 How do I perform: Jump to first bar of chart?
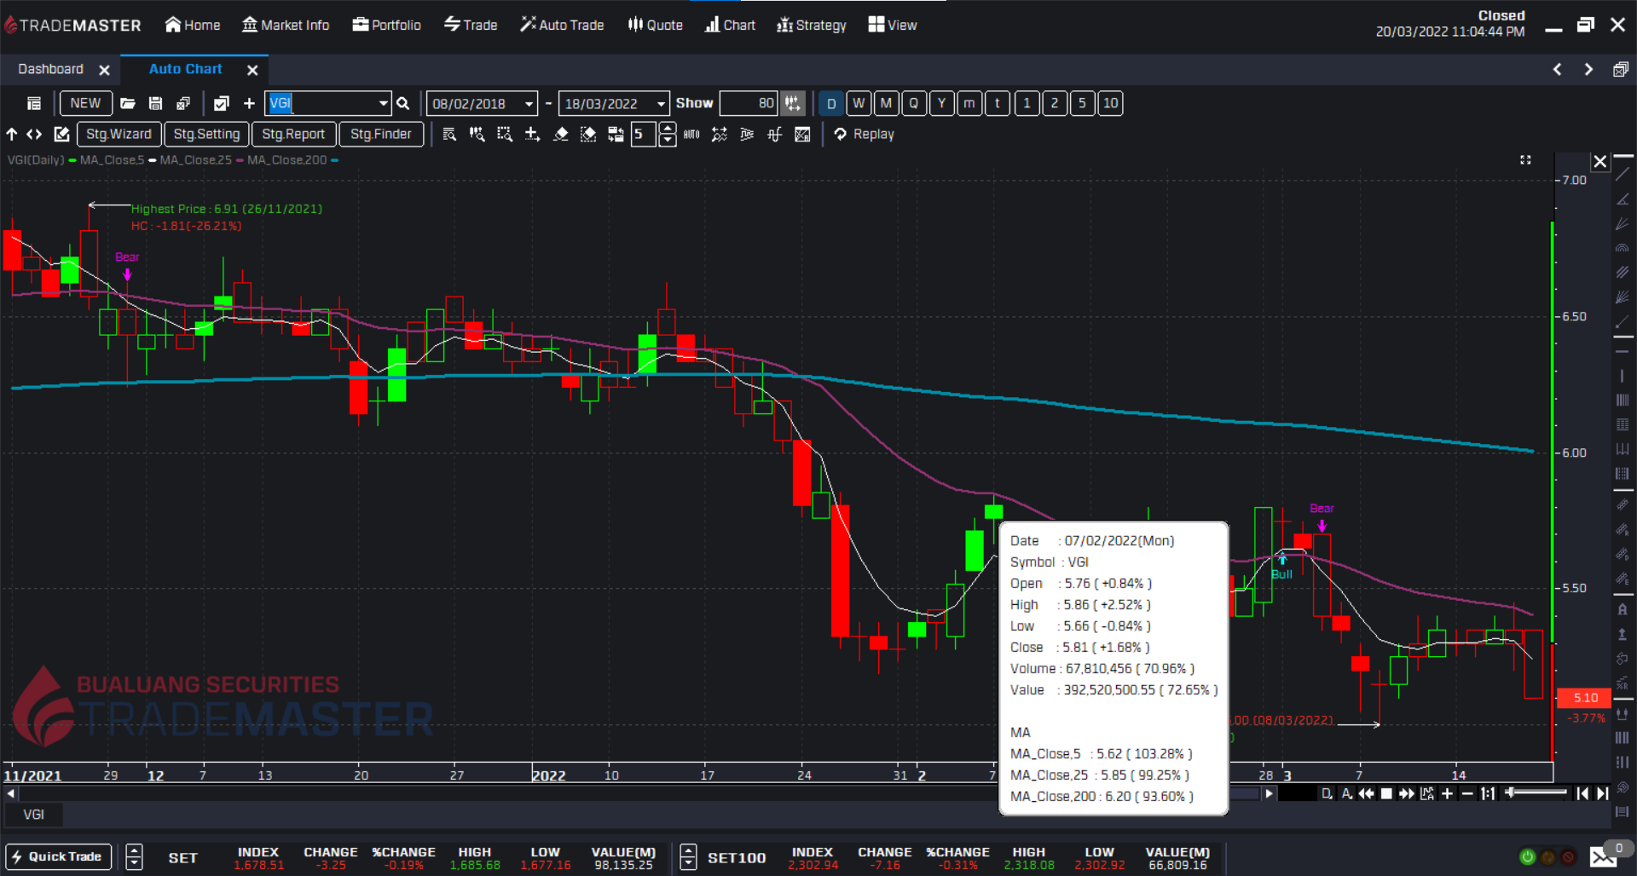(x=1582, y=793)
